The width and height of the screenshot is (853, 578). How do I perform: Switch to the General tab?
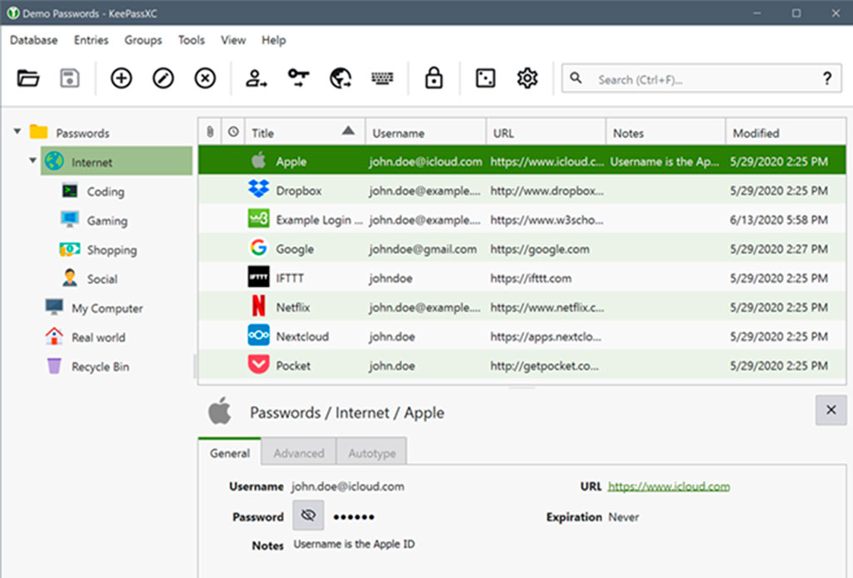[x=230, y=452]
